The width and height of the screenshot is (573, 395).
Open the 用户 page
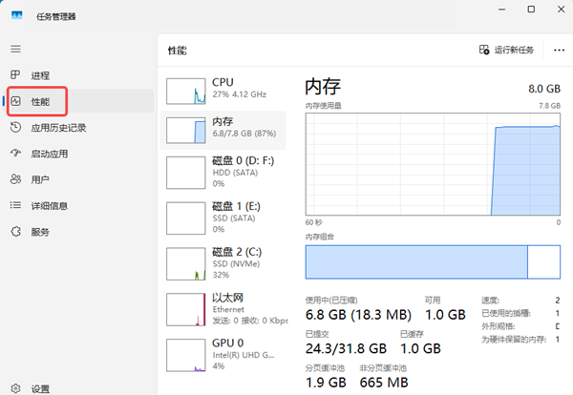click(80, 179)
